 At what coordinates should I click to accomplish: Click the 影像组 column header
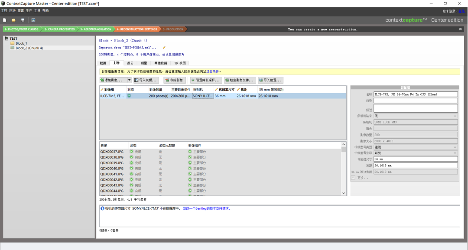coord(113,90)
